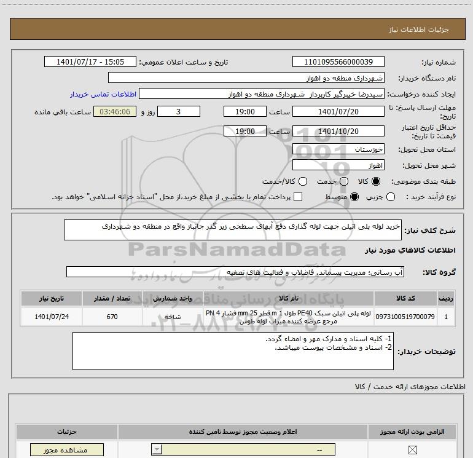Click the province field خوزستان
Viewport: 473px width, 458px height.
tap(338, 149)
